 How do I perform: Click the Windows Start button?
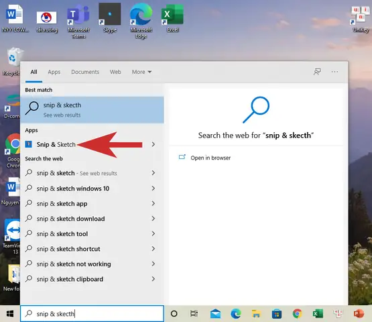[x=10, y=314]
